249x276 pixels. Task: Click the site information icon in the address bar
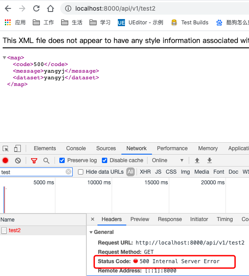tap(68, 8)
